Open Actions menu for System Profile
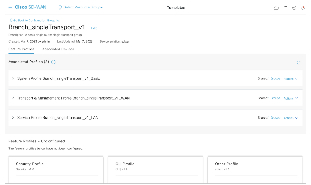Image resolution: width=311 pixels, height=185 pixels. [x=290, y=79]
